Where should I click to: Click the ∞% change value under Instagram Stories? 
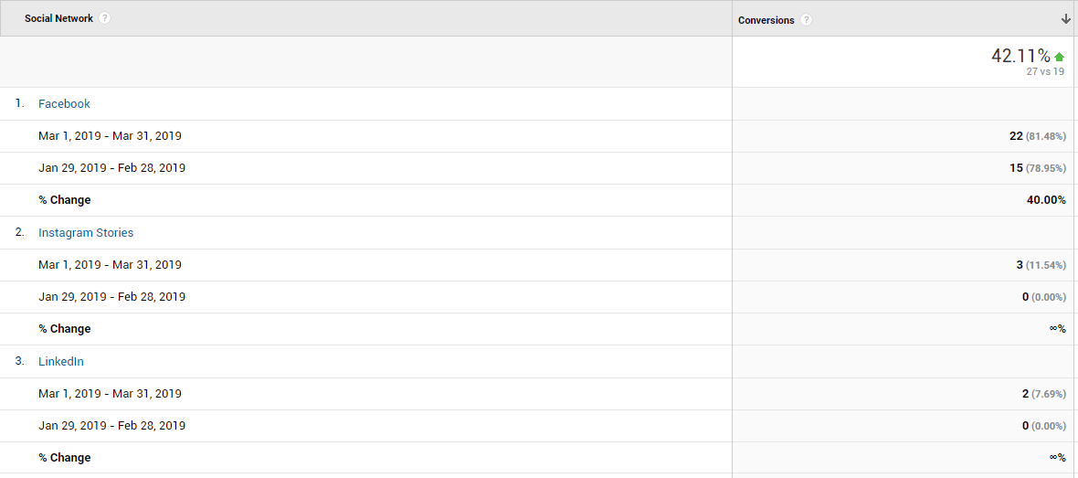tap(1057, 329)
